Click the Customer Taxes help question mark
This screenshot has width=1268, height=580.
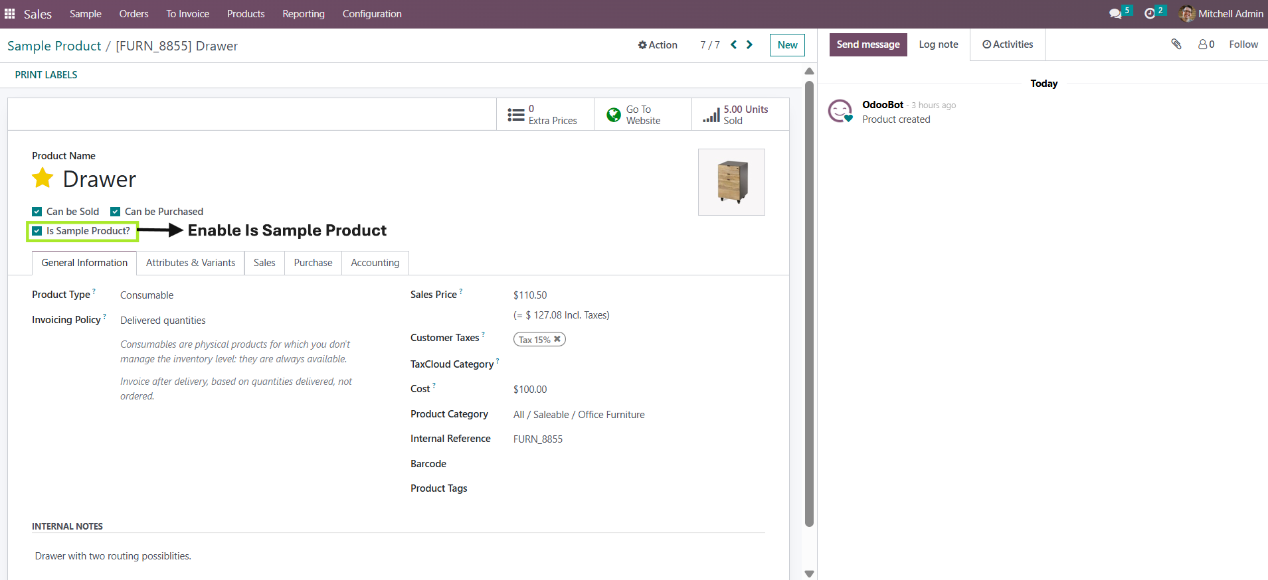pos(483,334)
